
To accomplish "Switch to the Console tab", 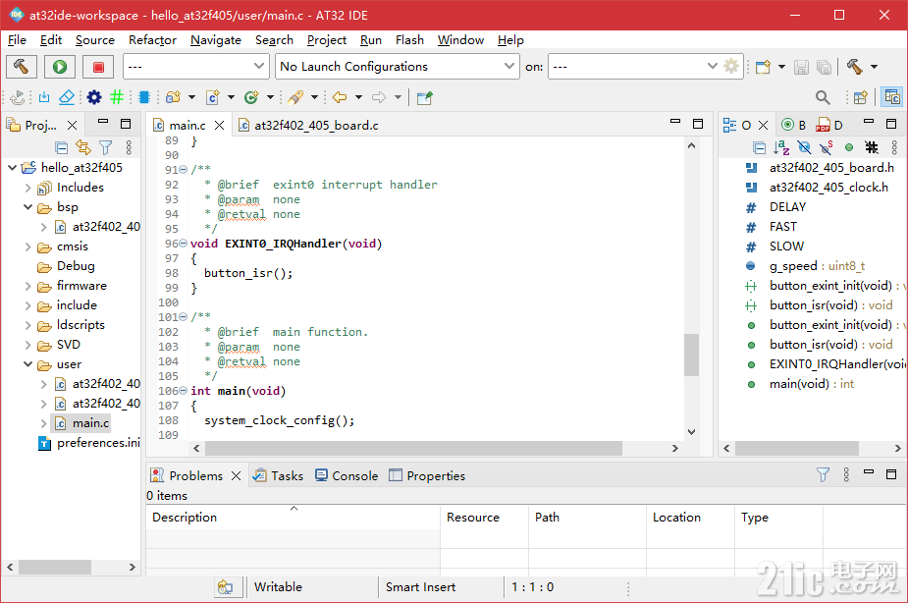I will click(347, 475).
